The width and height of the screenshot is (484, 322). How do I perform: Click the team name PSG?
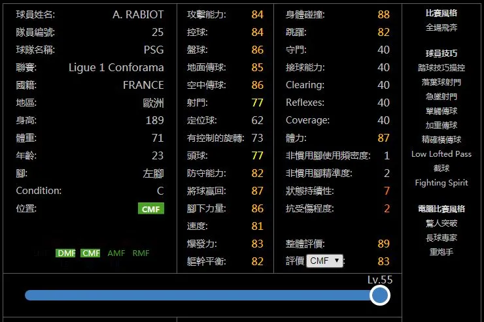154,50
